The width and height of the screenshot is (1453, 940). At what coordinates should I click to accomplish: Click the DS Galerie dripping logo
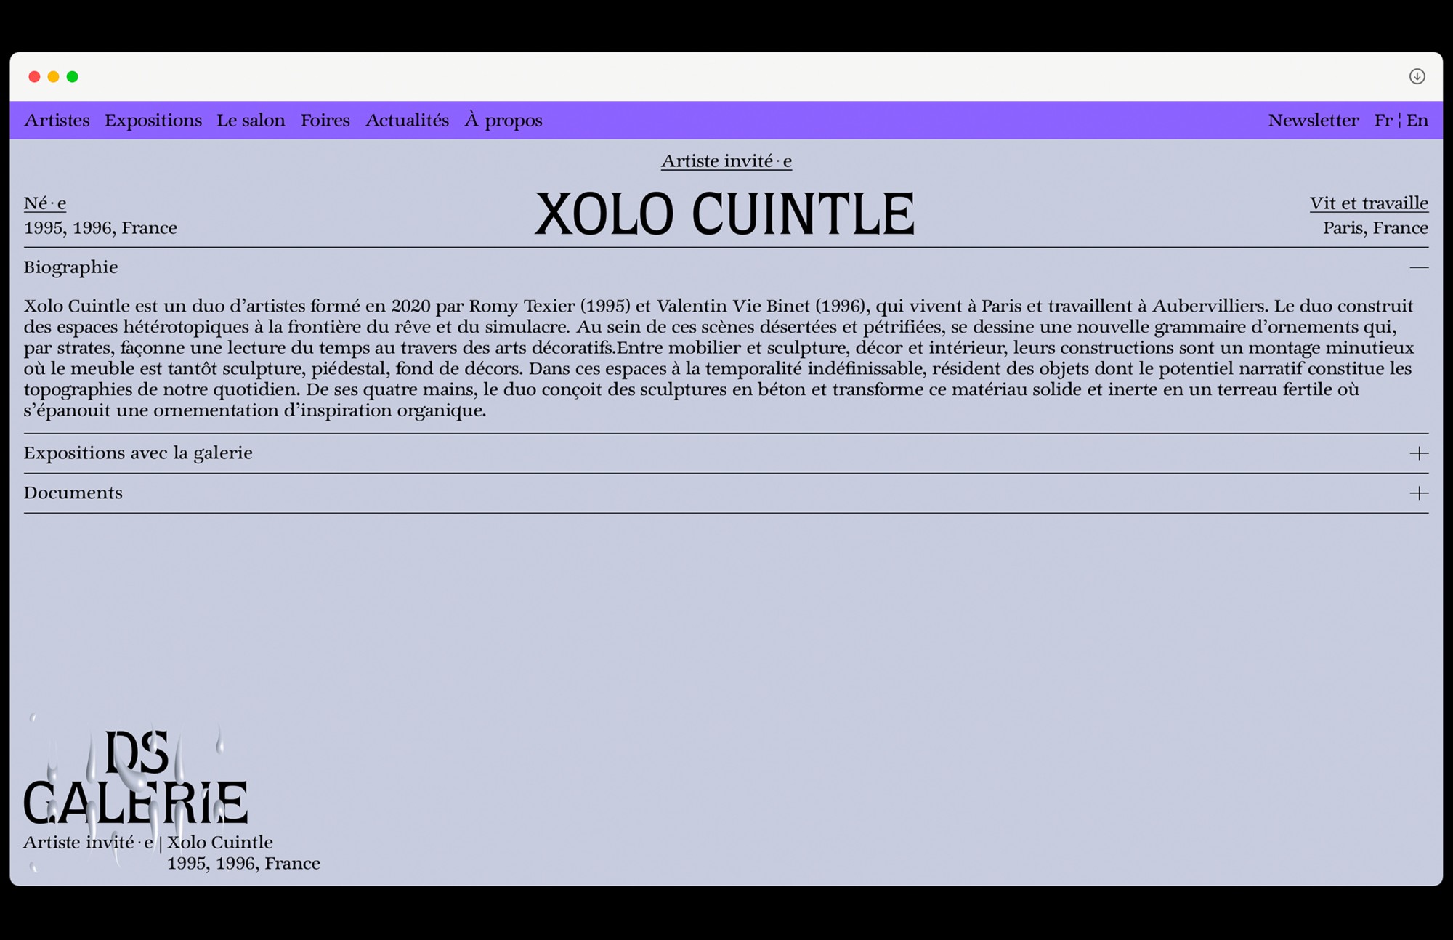pyautogui.click(x=136, y=779)
